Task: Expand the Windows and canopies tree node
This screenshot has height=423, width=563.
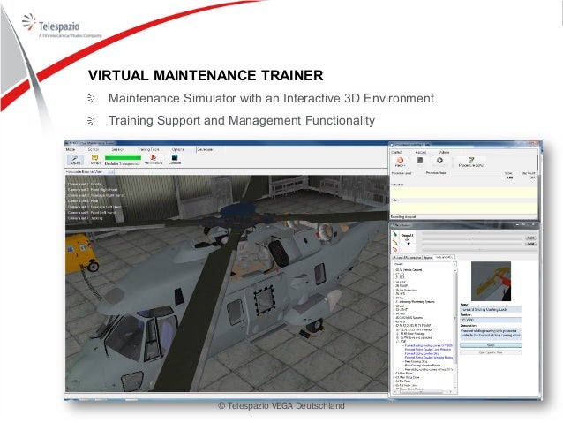Action: point(397,338)
